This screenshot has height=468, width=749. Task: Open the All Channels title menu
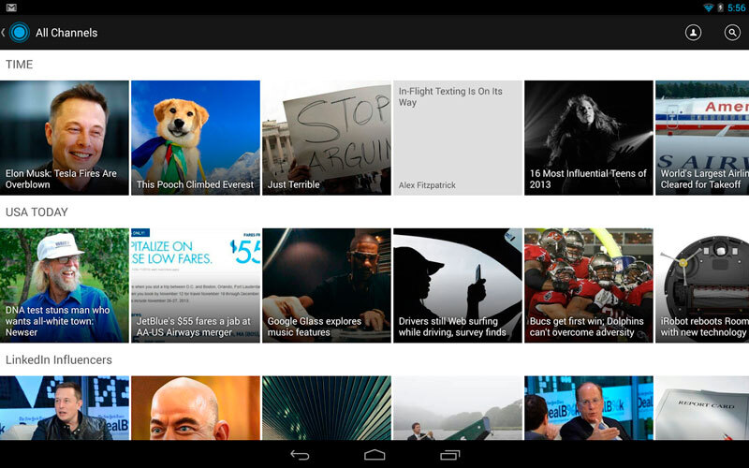(66, 33)
